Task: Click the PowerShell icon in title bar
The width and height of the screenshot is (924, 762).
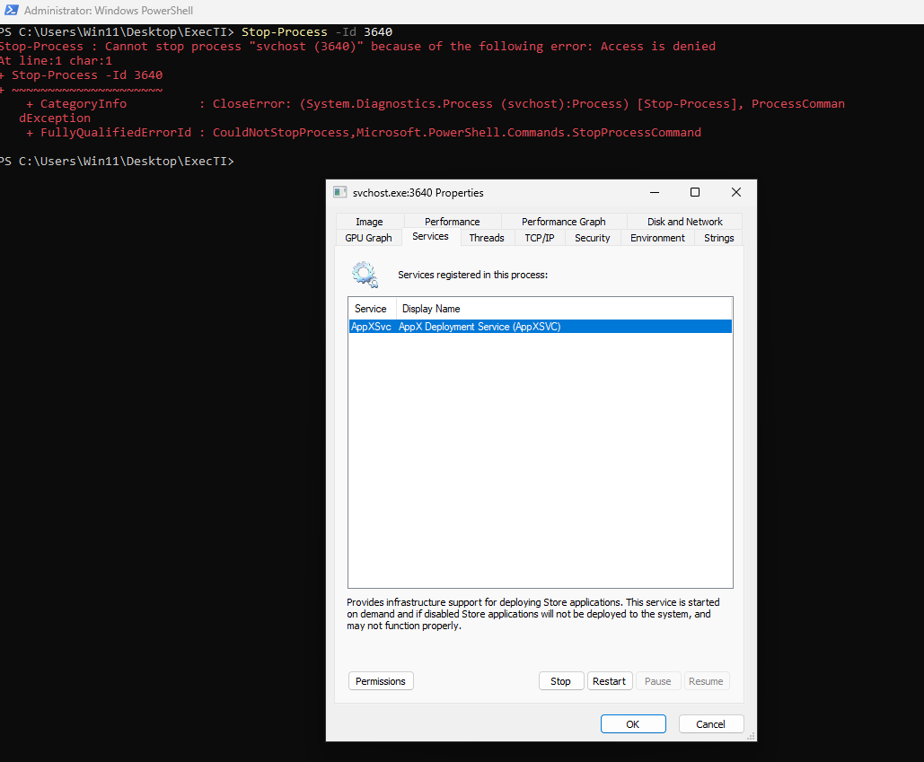Action: (11, 11)
